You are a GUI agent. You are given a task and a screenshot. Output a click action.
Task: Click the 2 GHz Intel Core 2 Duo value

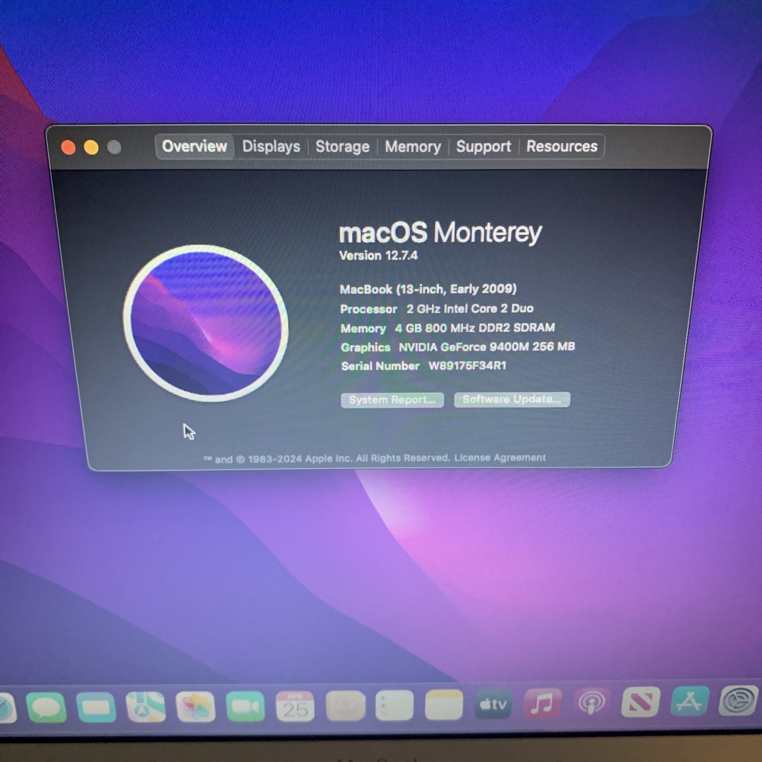tap(470, 309)
